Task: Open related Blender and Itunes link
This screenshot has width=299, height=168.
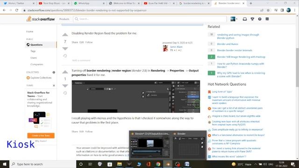Action: (x=228, y=44)
